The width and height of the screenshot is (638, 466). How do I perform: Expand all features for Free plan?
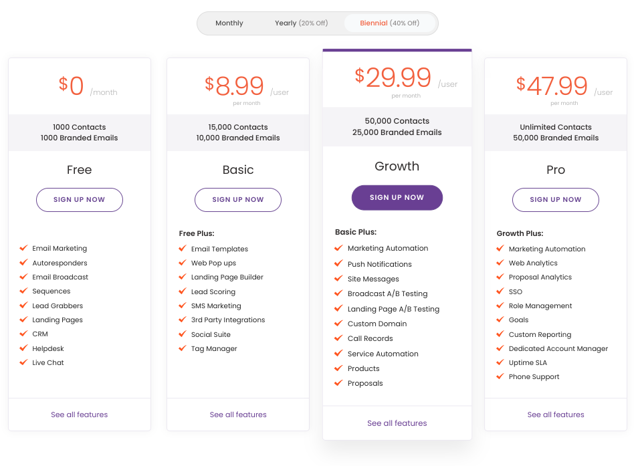click(79, 415)
